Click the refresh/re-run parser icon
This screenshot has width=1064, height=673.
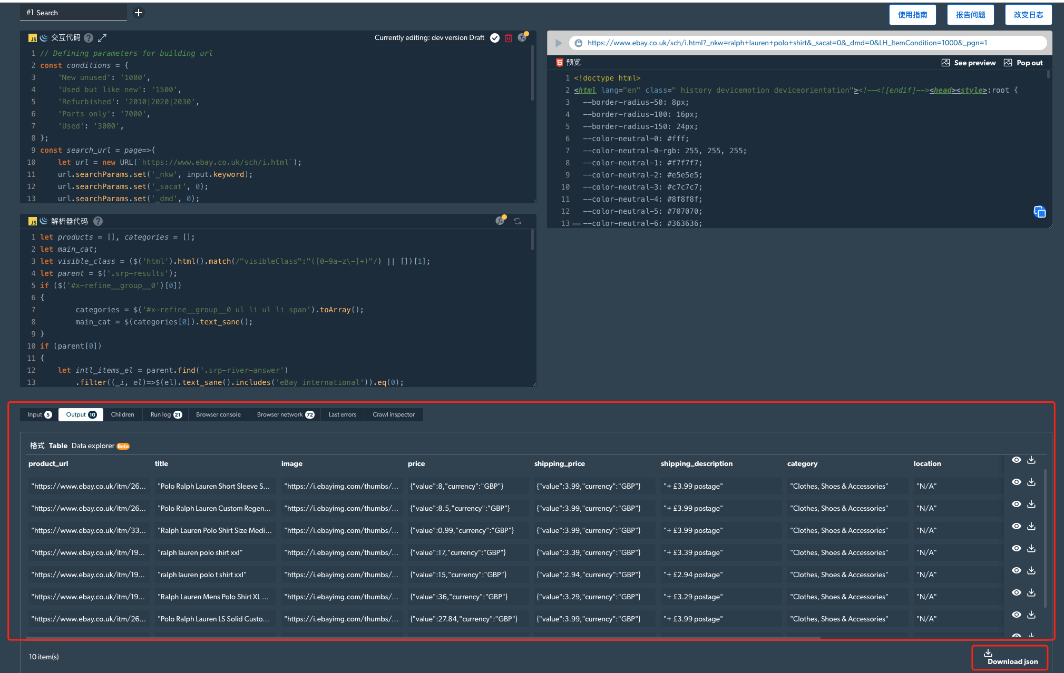click(518, 221)
